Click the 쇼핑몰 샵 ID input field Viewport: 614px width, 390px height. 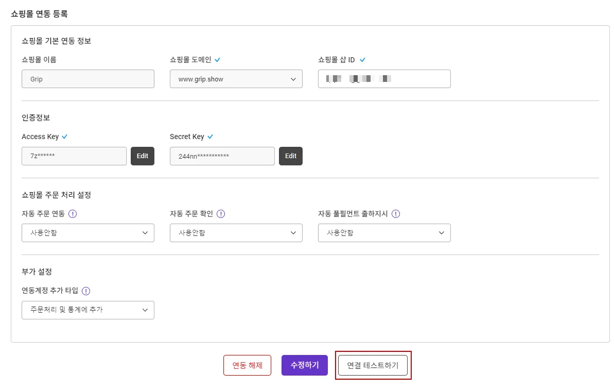click(x=384, y=79)
